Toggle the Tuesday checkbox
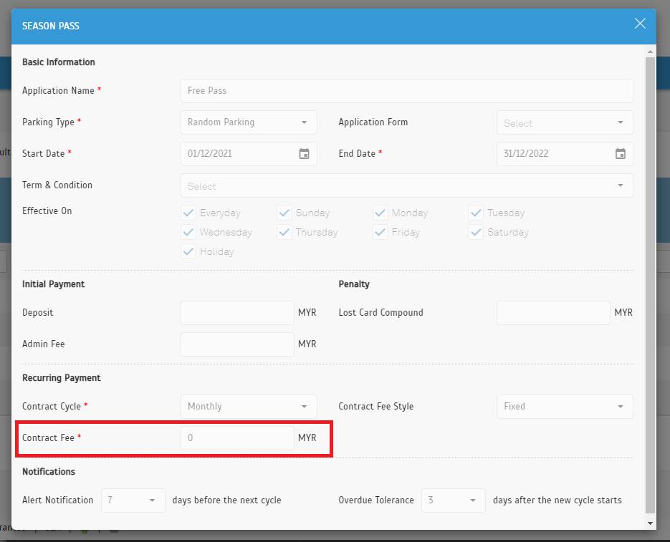This screenshot has height=542, width=670. (x=476, y=213)
